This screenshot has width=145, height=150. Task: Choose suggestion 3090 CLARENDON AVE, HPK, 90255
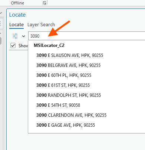click(x=86, y=115)
